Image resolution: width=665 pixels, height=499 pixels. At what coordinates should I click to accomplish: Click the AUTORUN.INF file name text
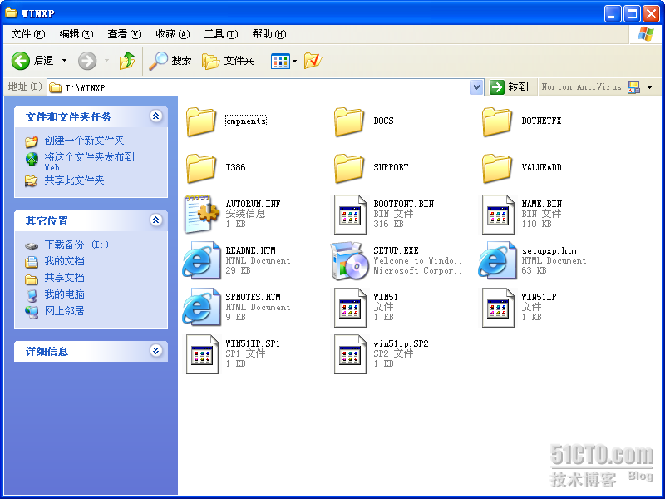pos(253,204)
